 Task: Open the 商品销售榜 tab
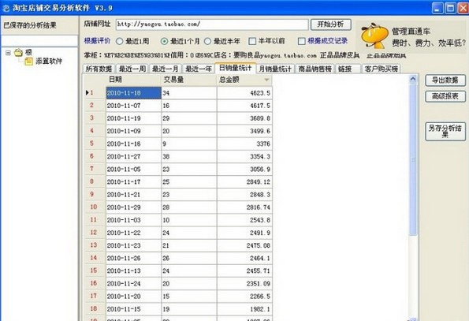tap(315, 69)
